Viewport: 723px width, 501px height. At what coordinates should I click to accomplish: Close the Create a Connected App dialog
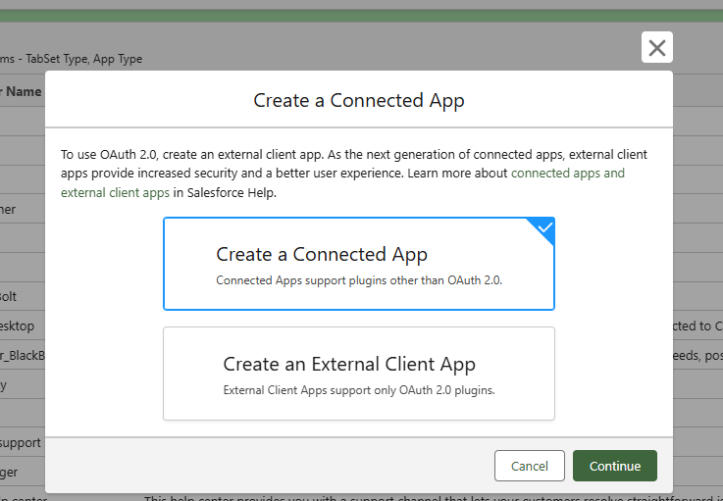click(656, 47)
